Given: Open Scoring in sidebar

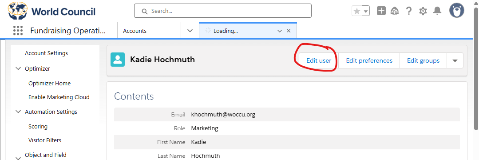Looking at the screenshot, I should (x=38, y=126).
